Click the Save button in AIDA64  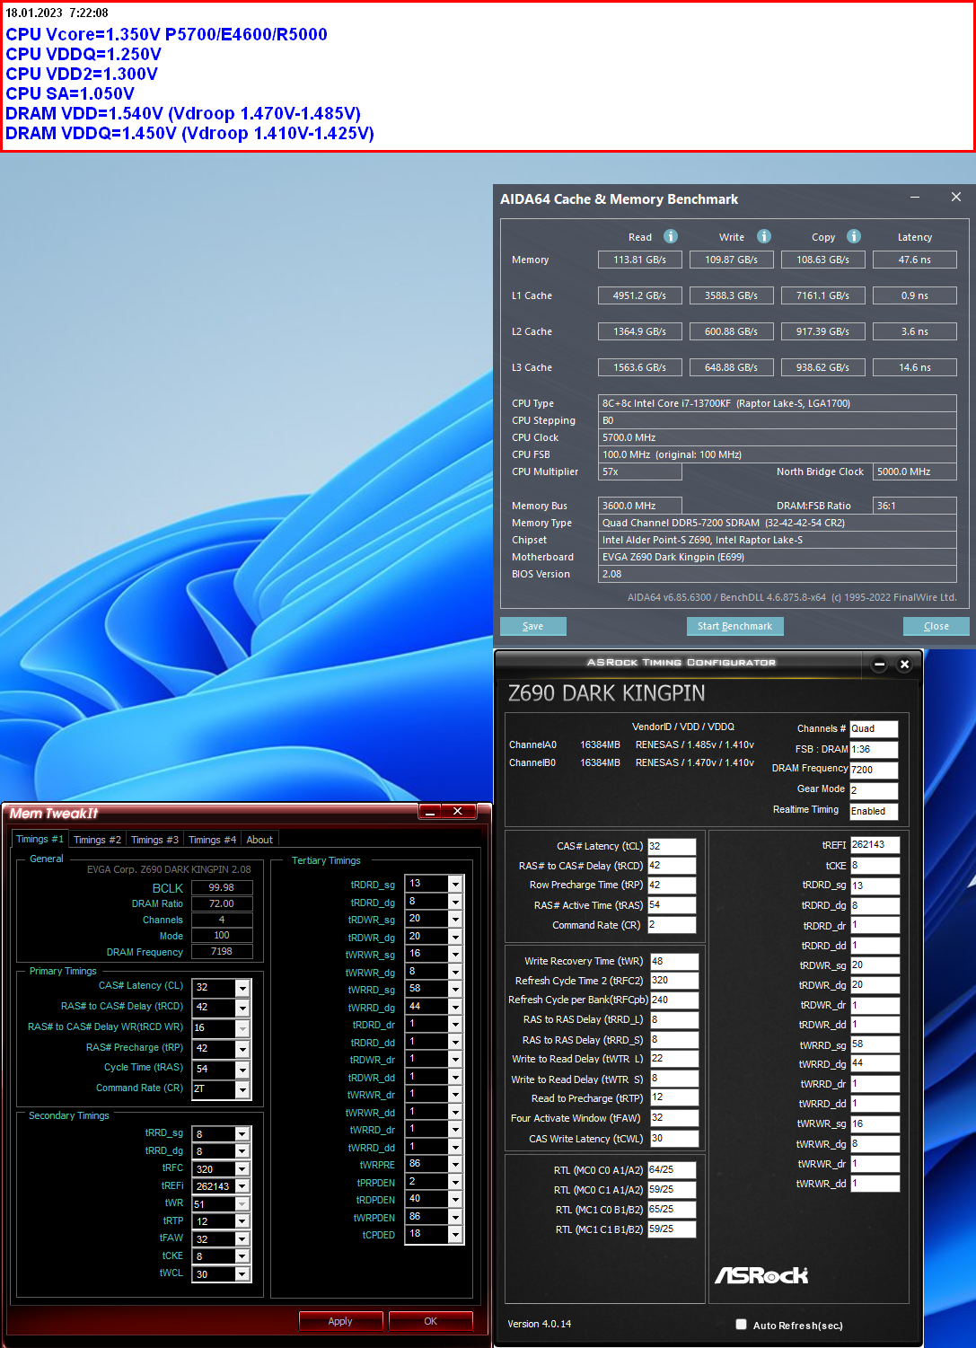[533, 626]
